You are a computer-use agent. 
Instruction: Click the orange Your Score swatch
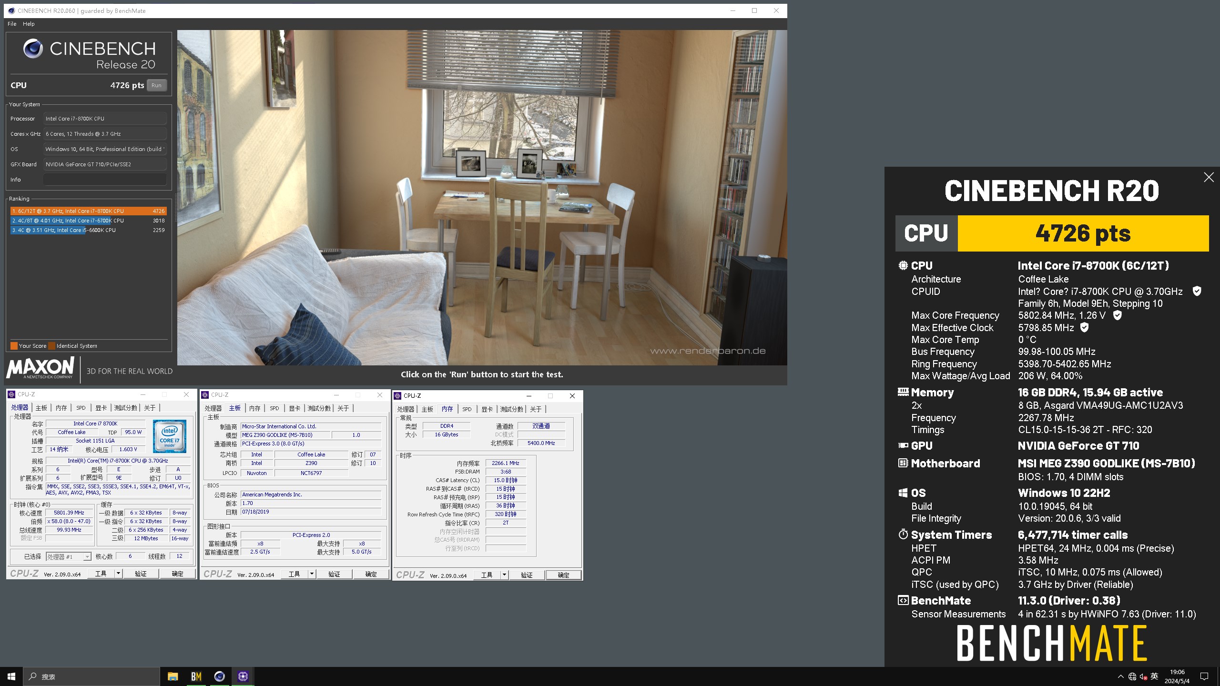point(14,346)
